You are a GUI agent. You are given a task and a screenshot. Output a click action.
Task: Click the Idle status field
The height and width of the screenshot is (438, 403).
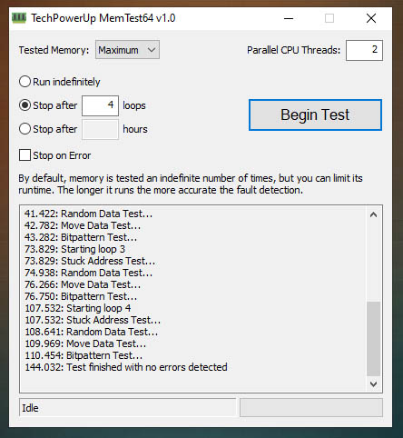[127, 408]
